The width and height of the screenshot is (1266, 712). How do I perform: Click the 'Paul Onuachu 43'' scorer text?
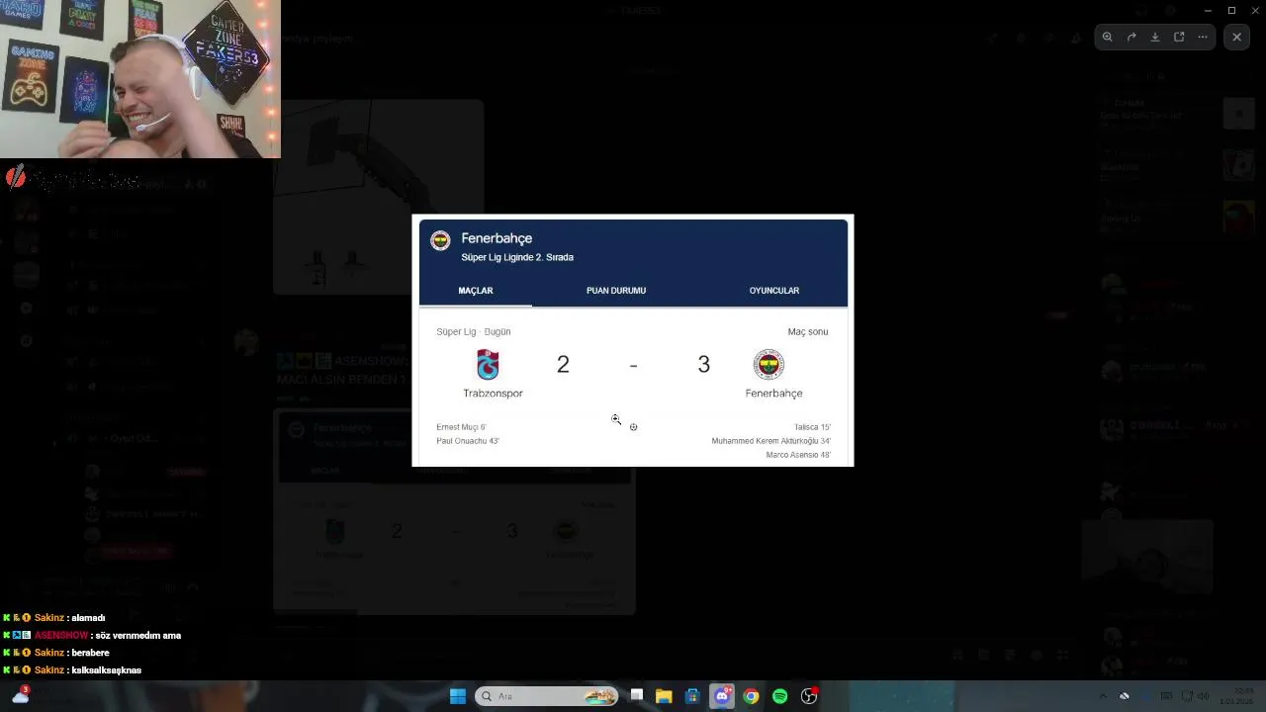tap(468, 441)
